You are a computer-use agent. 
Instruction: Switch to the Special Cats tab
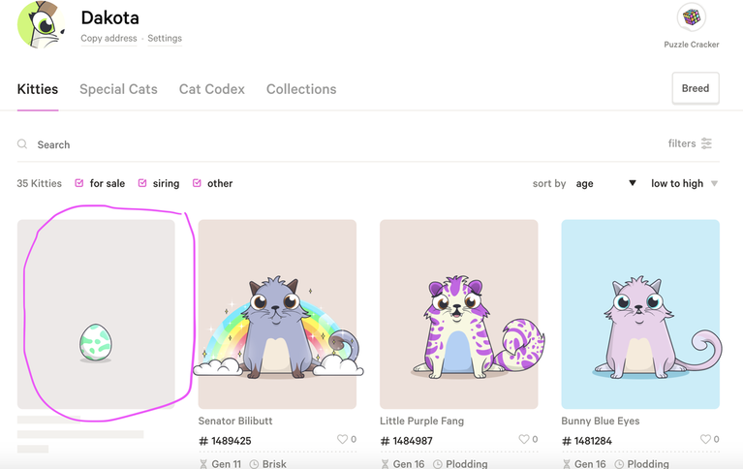click(x=118, y=89)
